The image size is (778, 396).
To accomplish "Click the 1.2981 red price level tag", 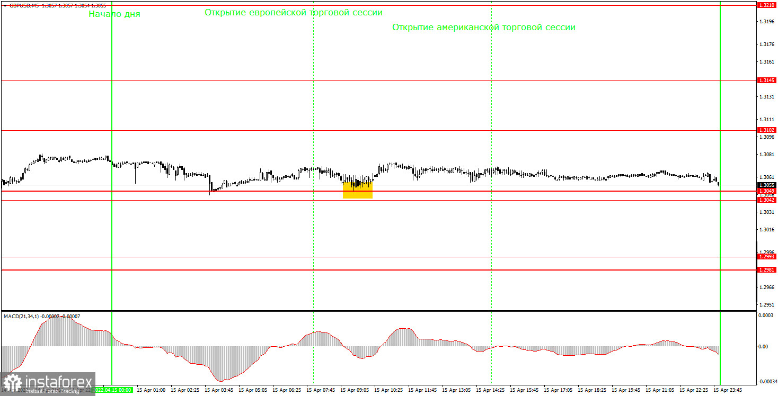I will click(767, 270).
